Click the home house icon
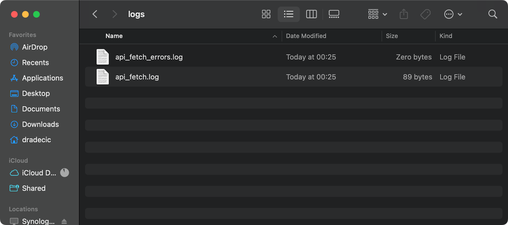 pyautogui.click(x=14, y=140)
